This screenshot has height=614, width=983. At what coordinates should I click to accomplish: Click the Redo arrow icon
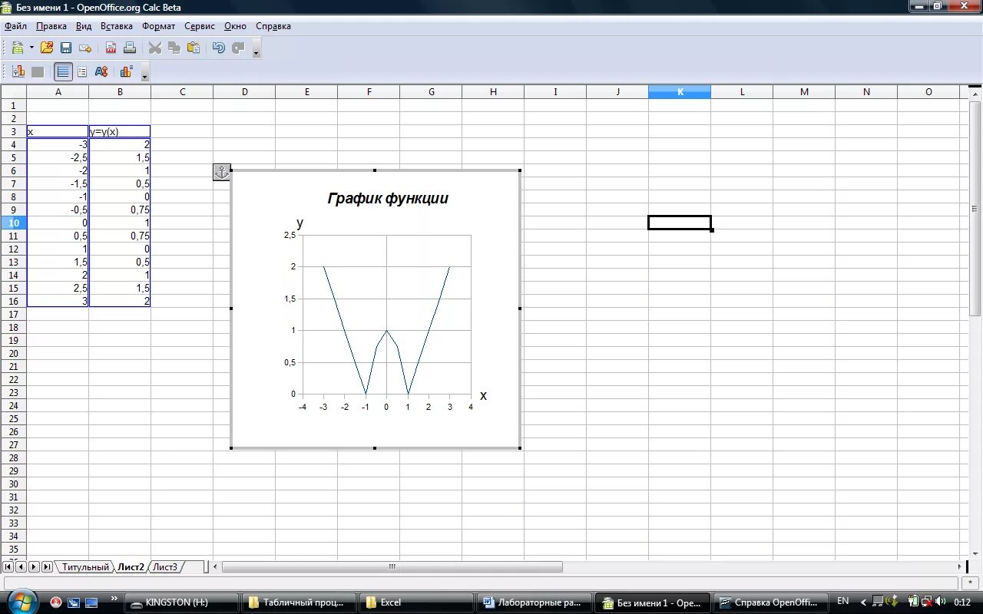(238, 48)
